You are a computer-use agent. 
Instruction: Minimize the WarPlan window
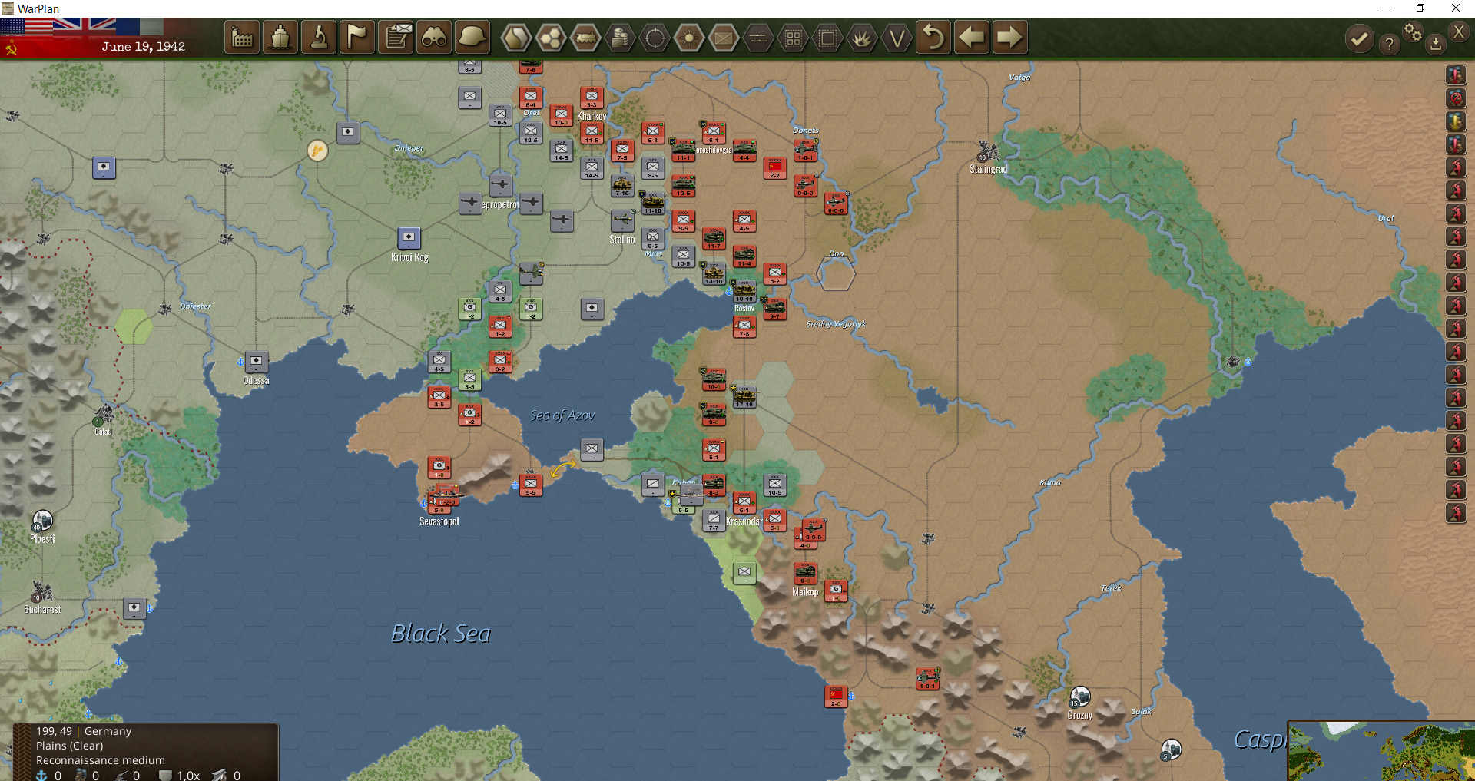[1386, 8]
